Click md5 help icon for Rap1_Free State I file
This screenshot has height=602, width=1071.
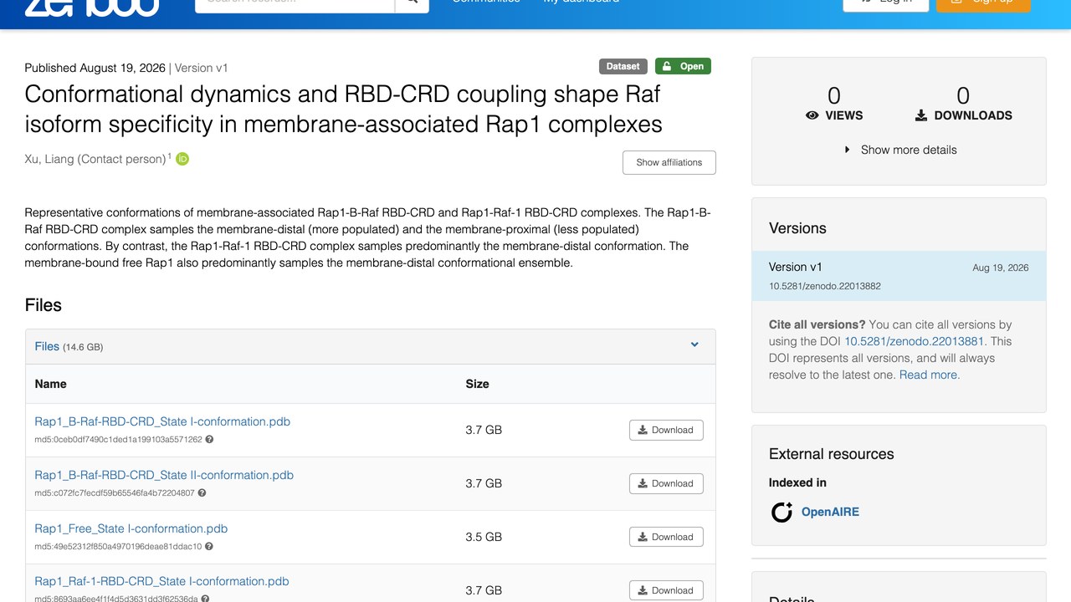tap(209, 547)
